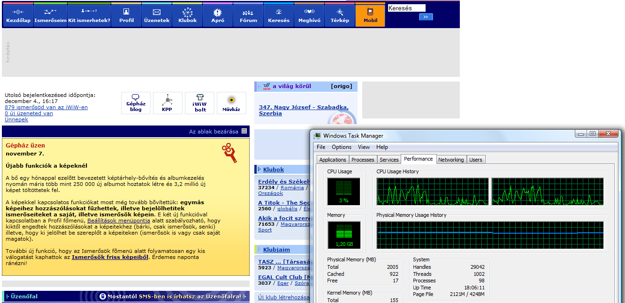Screen dimensions: 625x303
Task: Open the Üzenetek envelope icon
Action: pos(157,15)
